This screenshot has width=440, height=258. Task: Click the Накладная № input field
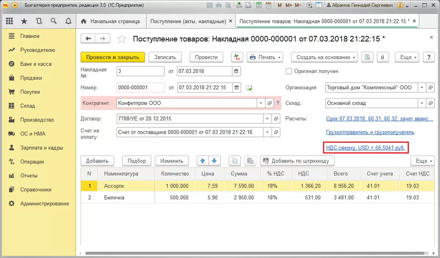point(140,71)
